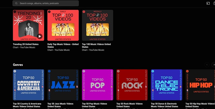Click Top 50 Rock Music Videos title
This screenshot has height=109, width=215.
(130, 105)
